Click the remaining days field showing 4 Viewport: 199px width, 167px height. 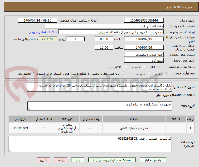75,39
